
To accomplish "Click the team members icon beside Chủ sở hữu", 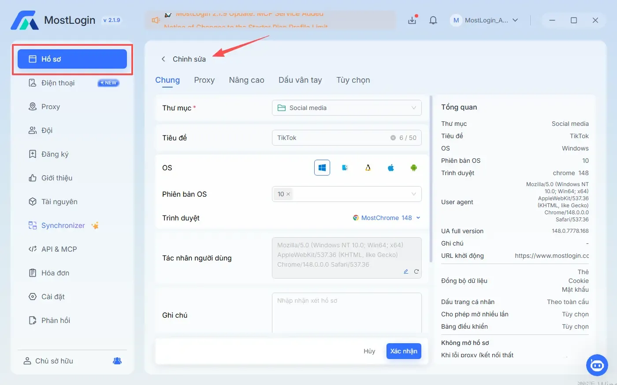I will click(117, 361).
